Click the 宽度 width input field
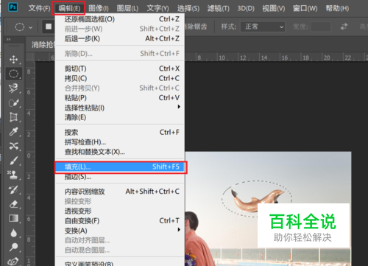The height and width of the screenshot is (266, 368). [x=321, y=27]
